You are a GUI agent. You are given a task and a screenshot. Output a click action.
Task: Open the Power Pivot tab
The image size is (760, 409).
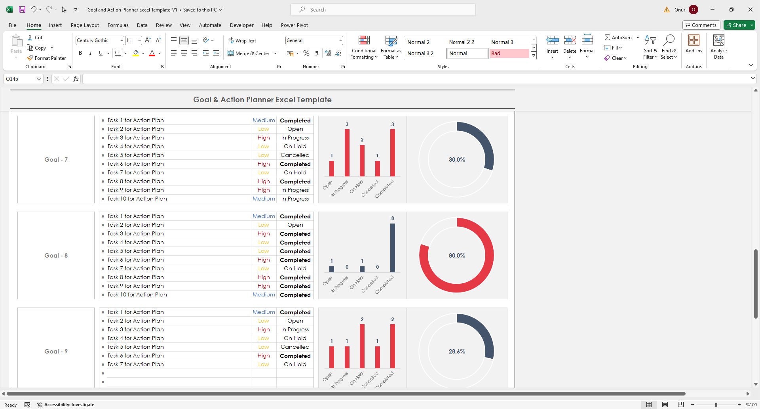pyautogui.click(x=294, y=25)
